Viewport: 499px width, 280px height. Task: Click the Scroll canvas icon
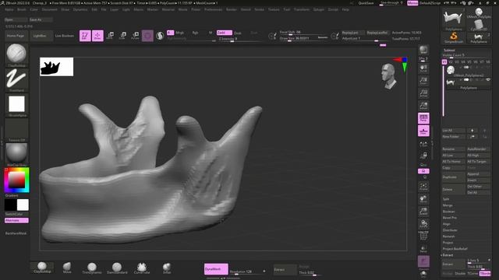coord(423,68)
